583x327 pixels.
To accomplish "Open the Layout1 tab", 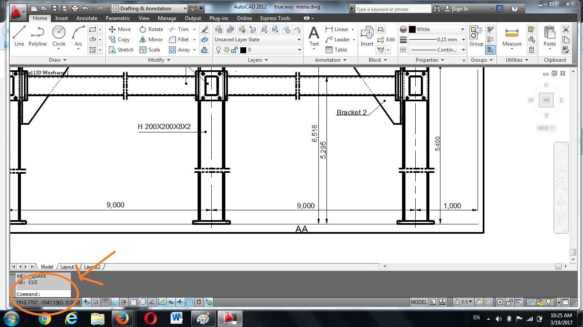I will 67,267.
